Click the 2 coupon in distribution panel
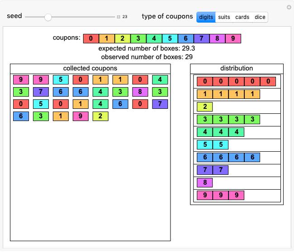 [205, 107]
